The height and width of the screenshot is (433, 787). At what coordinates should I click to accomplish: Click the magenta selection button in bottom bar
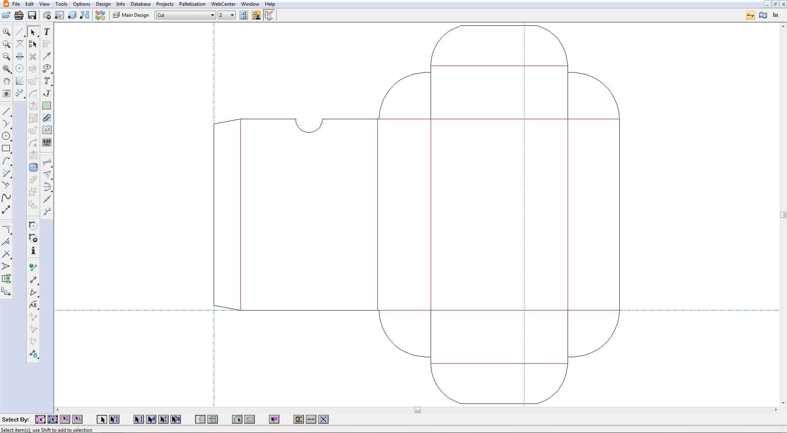point(274,419)
